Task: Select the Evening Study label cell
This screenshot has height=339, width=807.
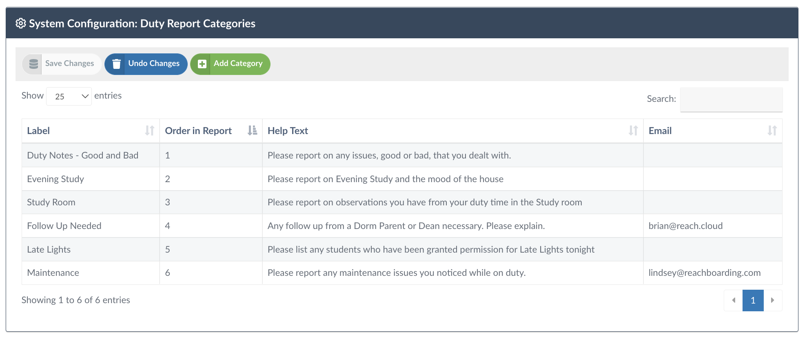Action: click(55, 179)
